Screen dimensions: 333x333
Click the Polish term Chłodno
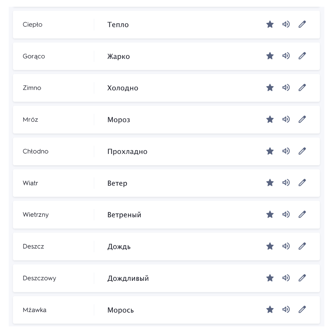35,151
